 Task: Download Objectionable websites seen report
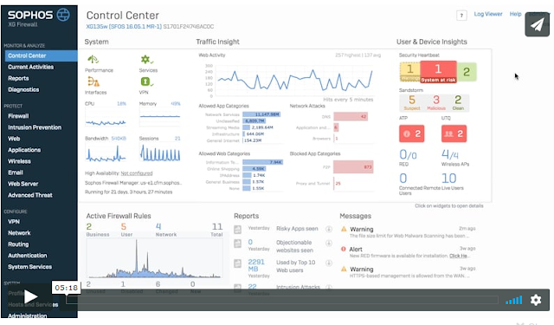329,243
